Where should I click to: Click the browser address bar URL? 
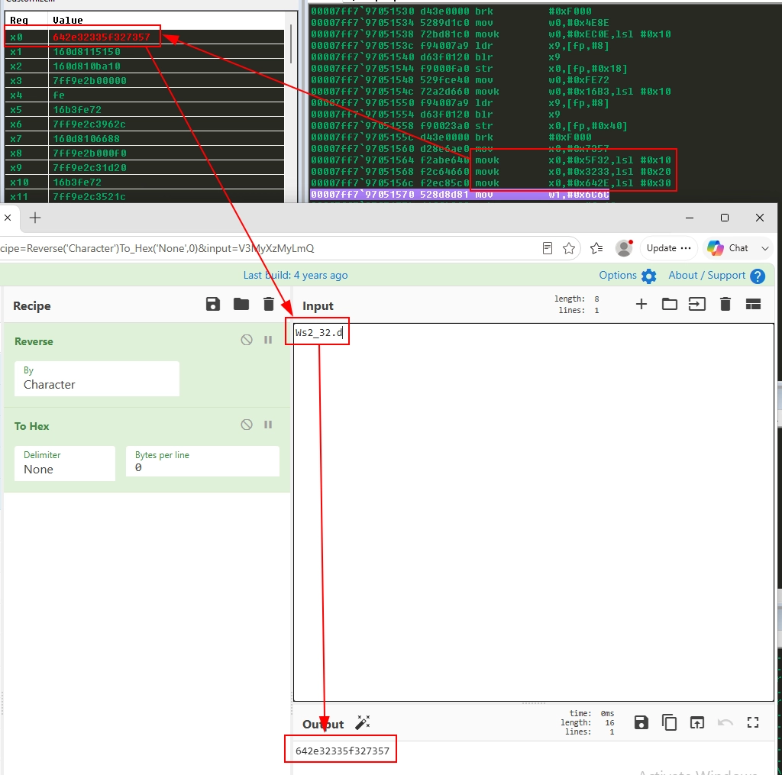157,248
